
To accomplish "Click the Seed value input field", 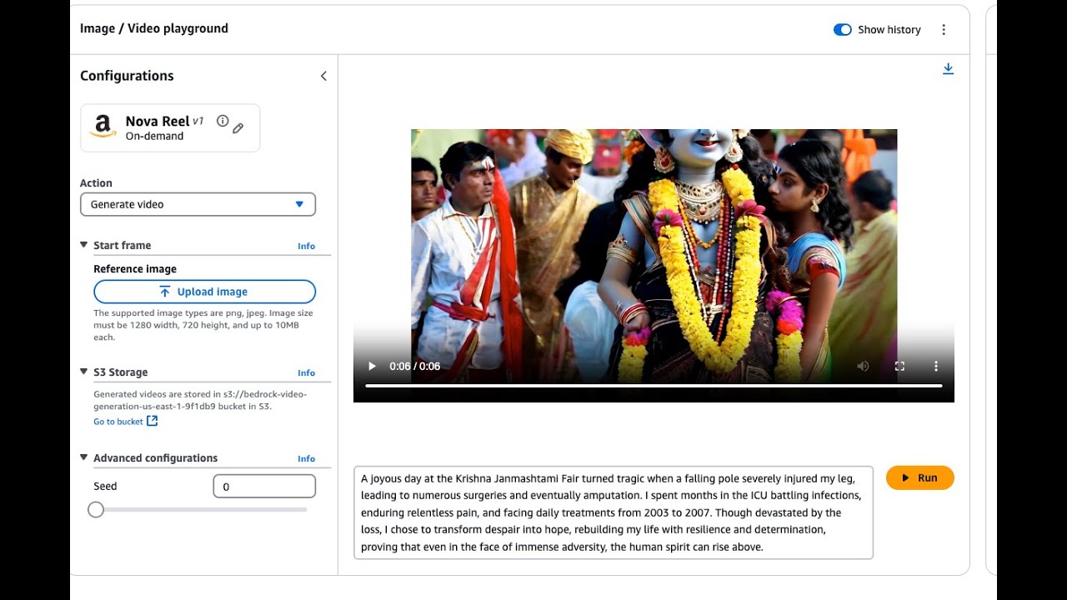I will tap(264, 487).
